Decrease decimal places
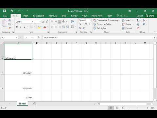 pos(84,28)
